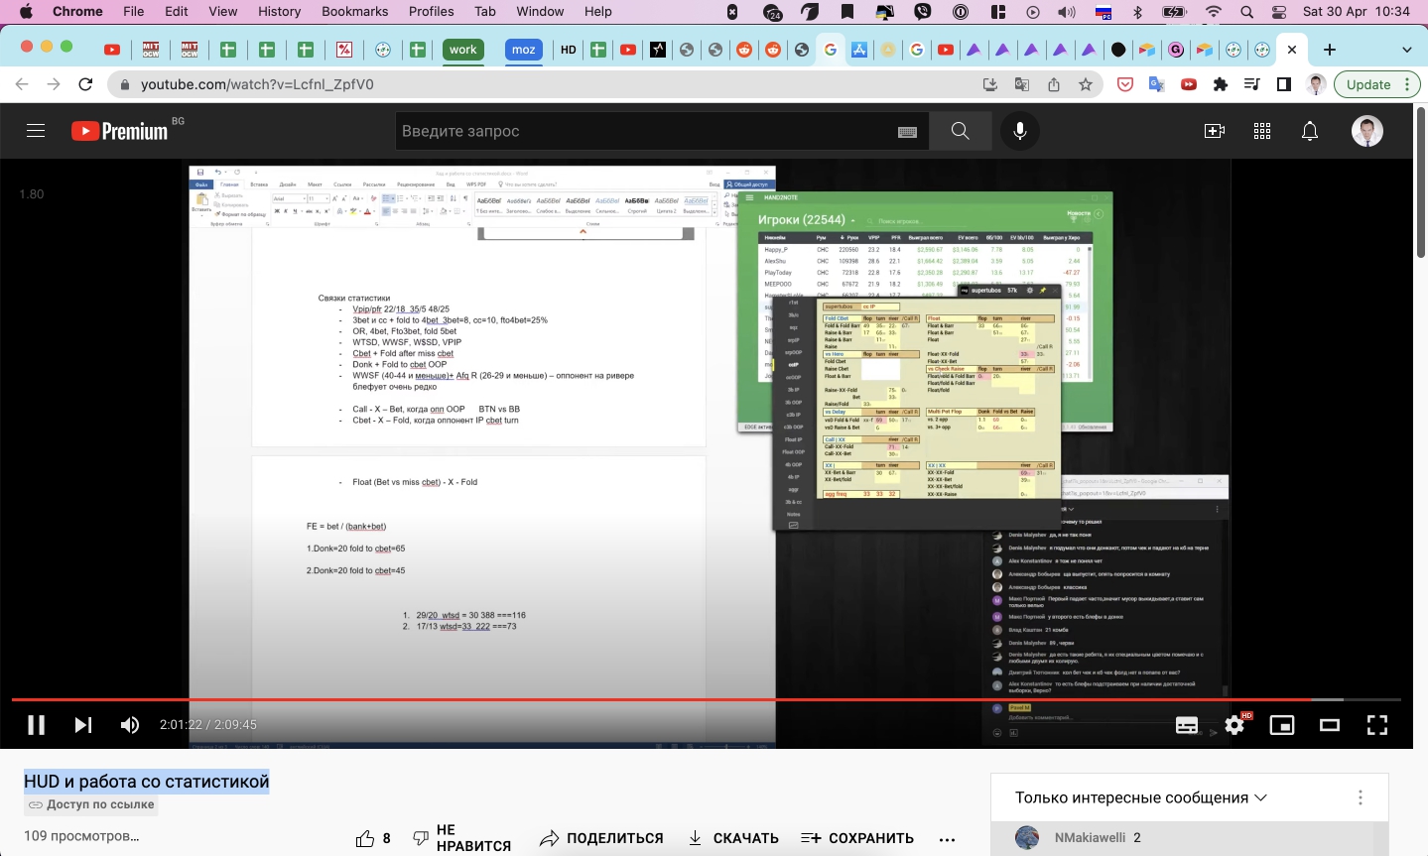This screenshot has width=1428, height=856.
Task: Open more actions ellipsis under video
Action: pyautogui.click(x=947, y=838)
